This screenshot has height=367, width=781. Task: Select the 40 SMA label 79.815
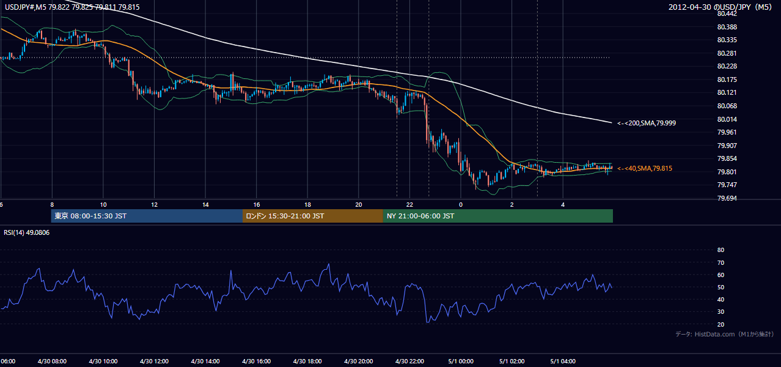(645, 168)
